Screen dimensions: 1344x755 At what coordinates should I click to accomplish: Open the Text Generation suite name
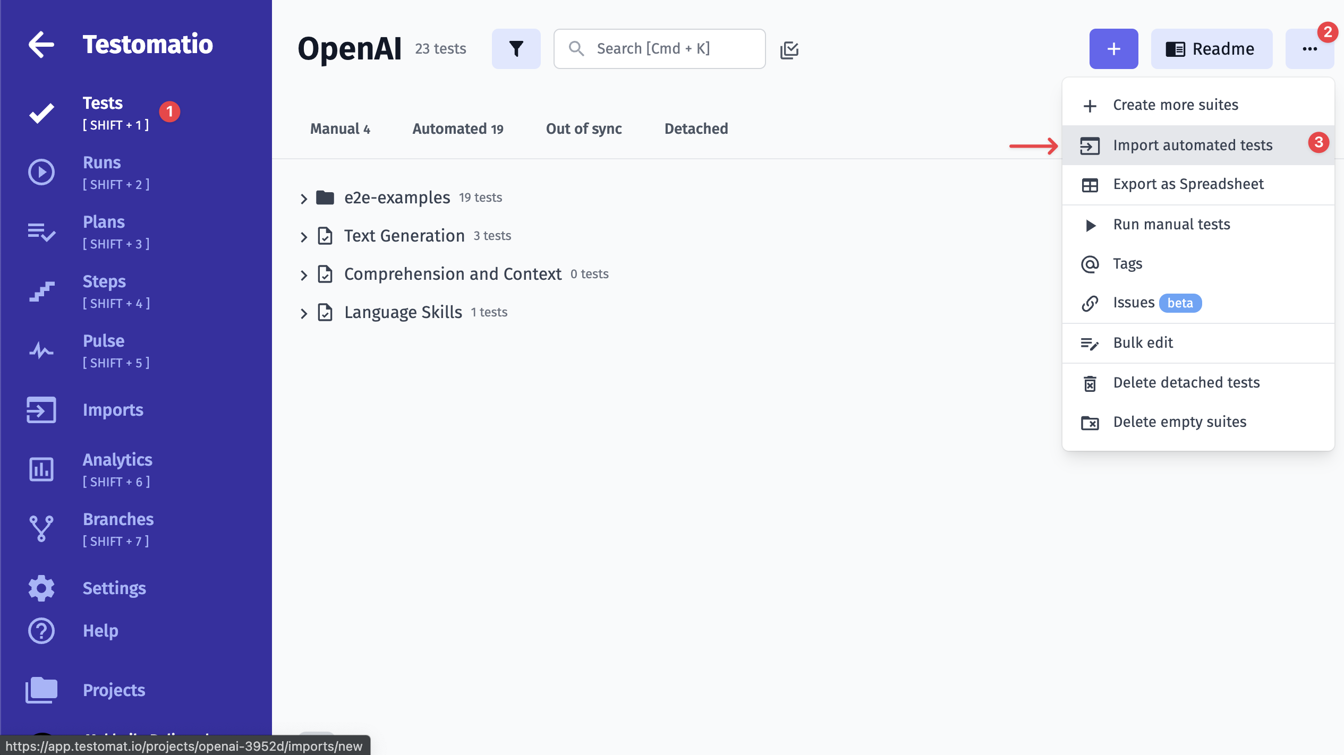coord(404,236)
